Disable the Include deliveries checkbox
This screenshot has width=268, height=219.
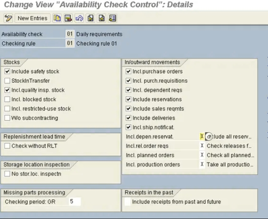click(x=129, y=118)
